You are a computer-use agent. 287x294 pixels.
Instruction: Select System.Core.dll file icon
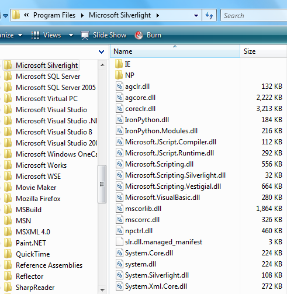click(119, 253)
